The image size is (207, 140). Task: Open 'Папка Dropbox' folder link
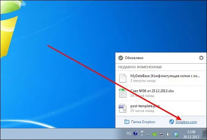[x=143, y=122]
